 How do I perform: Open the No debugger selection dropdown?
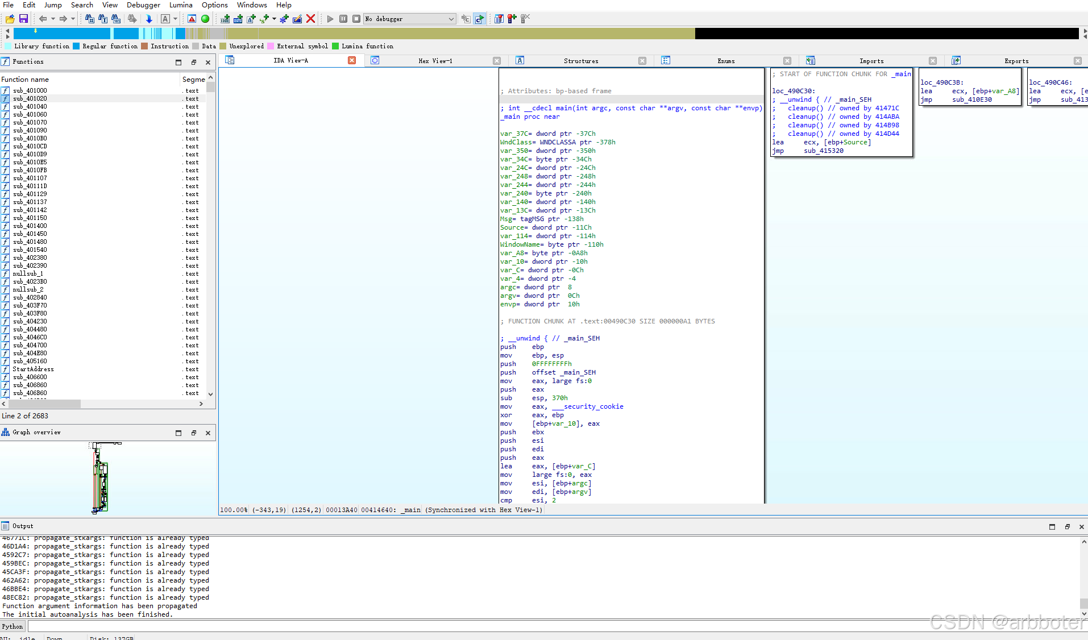tap(410, 19)
